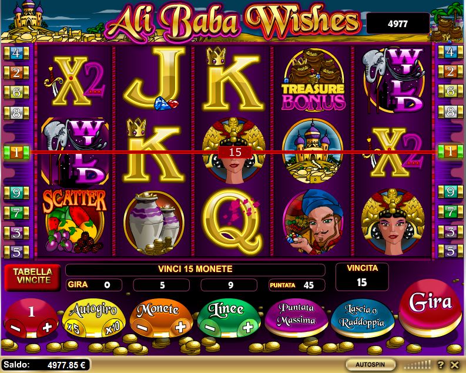Image resolution: width=466 pixels, height=373 pixels.
Task: Remove a payline with the Linee minus
Action: (210, 328)
